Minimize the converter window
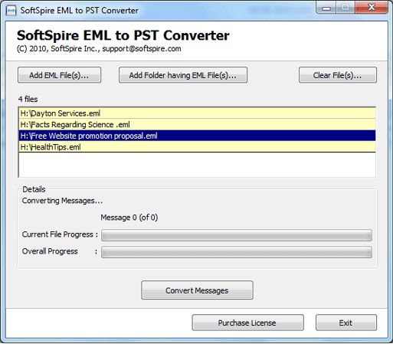The image size is (393, 344). (x=326, y=8)
